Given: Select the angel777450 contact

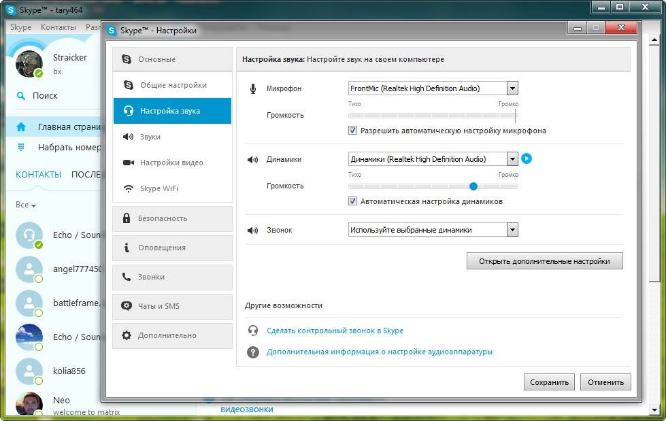Looking at the screenshot, I should (54, 269).
